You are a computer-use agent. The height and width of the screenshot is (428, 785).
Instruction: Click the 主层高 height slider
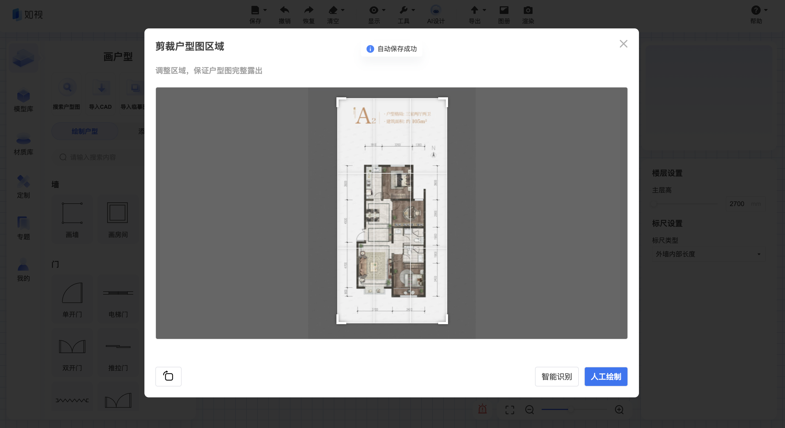686,204
